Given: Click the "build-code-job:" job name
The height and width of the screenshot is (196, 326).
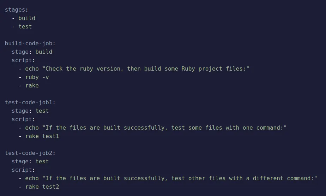Looking at the screenshot, I should tap(30, 43).
